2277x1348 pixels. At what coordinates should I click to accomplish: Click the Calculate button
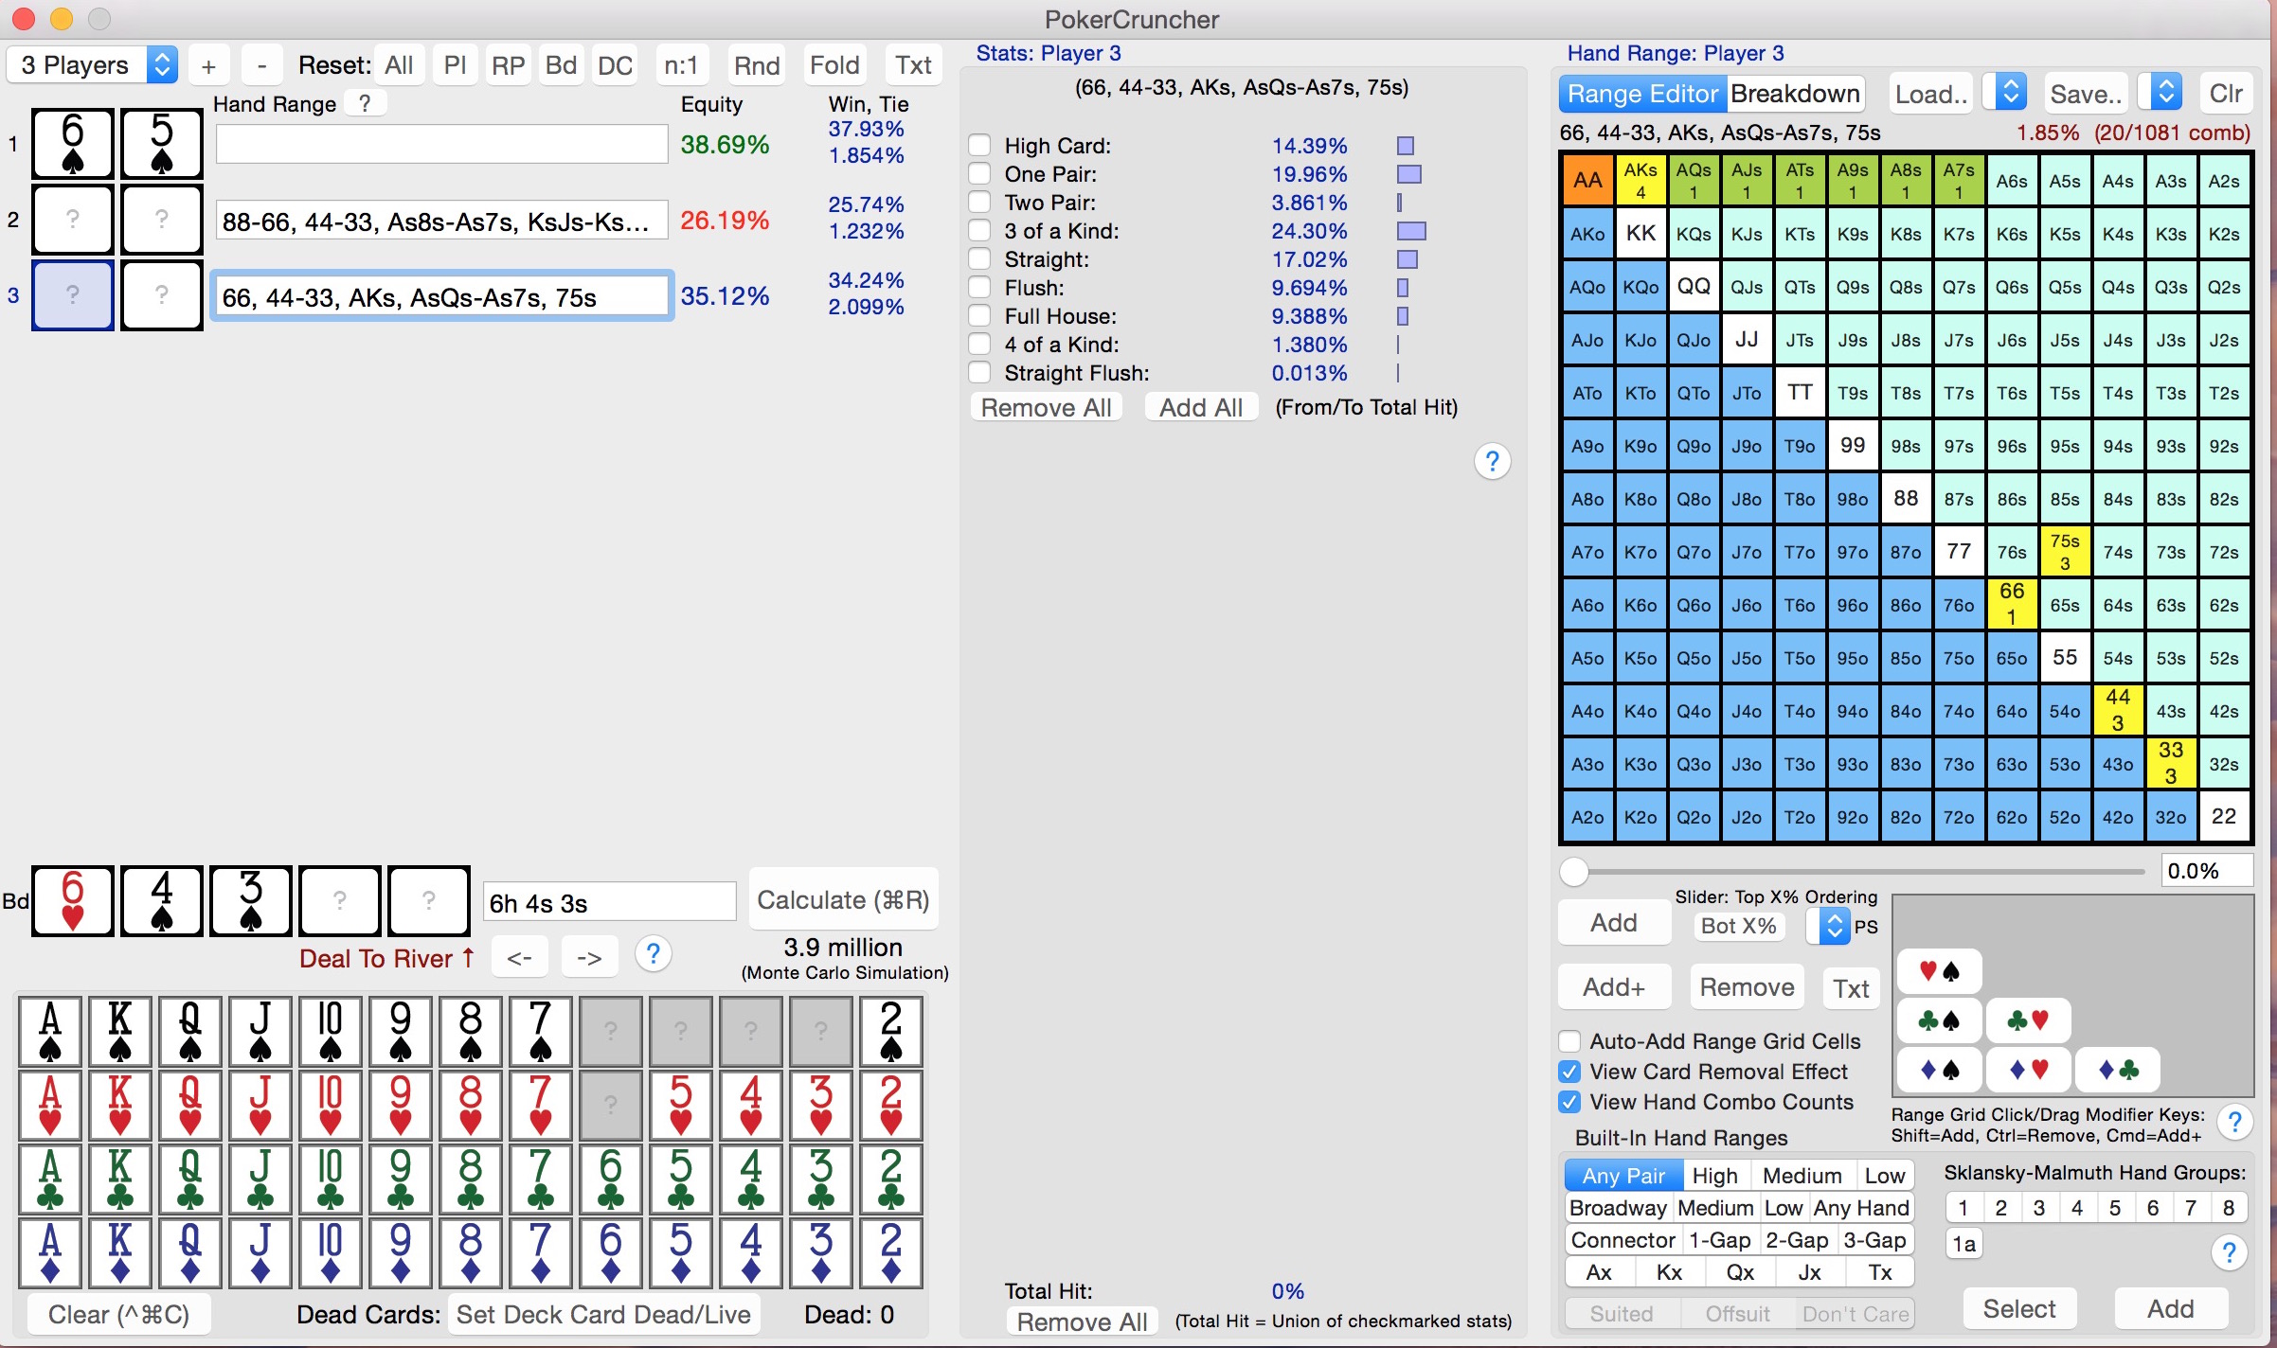coord(843,899)
